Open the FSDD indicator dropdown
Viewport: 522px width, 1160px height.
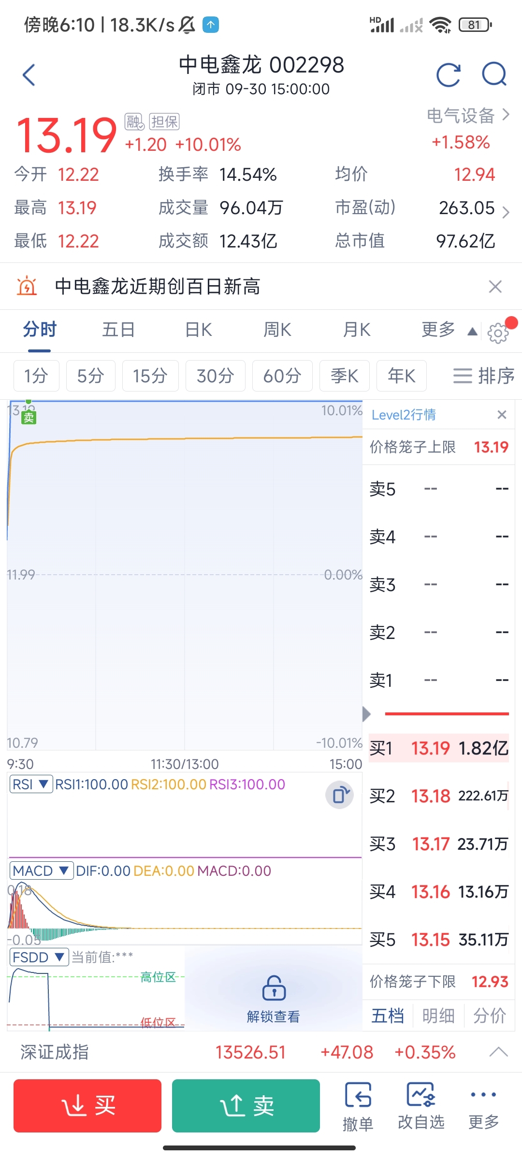[39, 957]
